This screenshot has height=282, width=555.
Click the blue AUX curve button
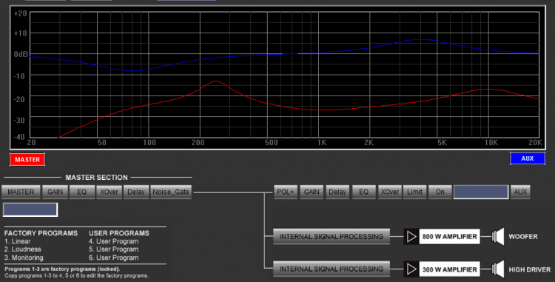point(528,158)
